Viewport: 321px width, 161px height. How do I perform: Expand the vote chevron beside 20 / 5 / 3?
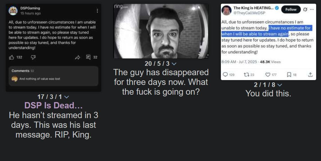point(174,64)
